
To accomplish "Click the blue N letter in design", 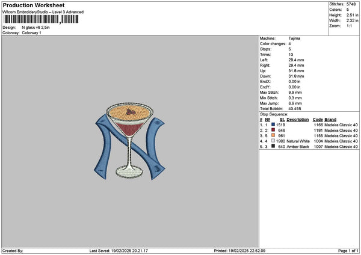I will click(129, 147).
